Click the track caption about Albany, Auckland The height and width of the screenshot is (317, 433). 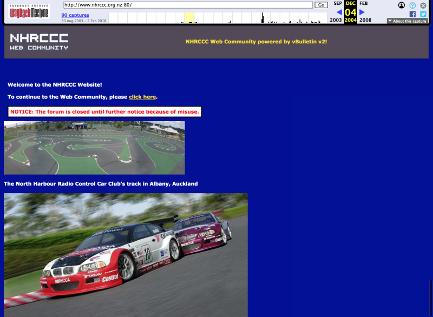[x=101, y=184]
